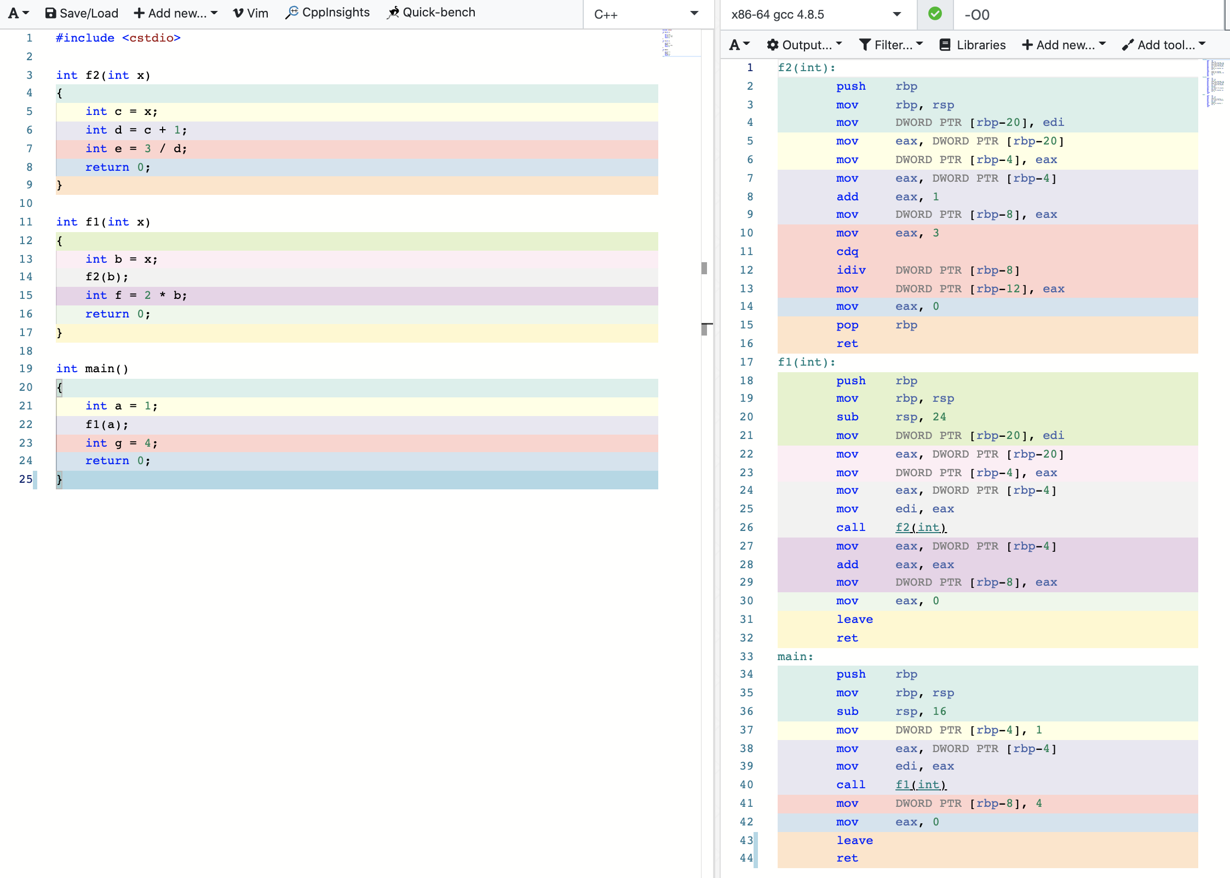
Task: Click the "#include <cstdio>" line
Action: point(118,38)
